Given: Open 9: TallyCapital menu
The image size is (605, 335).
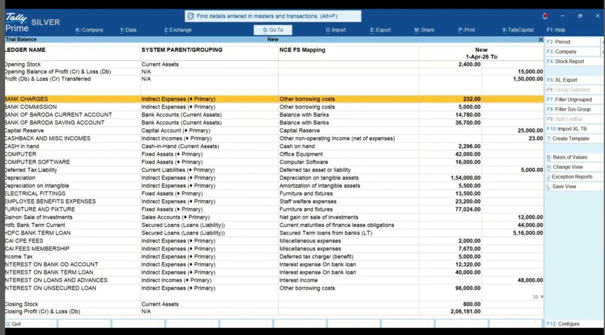Looking at the screenshot, I should (x=518, y=30).
